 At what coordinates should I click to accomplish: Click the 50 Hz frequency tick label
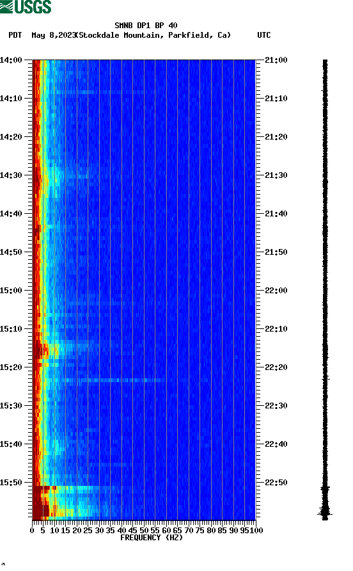144,531
